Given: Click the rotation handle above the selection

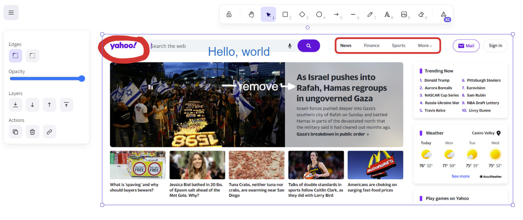Looking at the screenshot, I should (x=307, y=28).
